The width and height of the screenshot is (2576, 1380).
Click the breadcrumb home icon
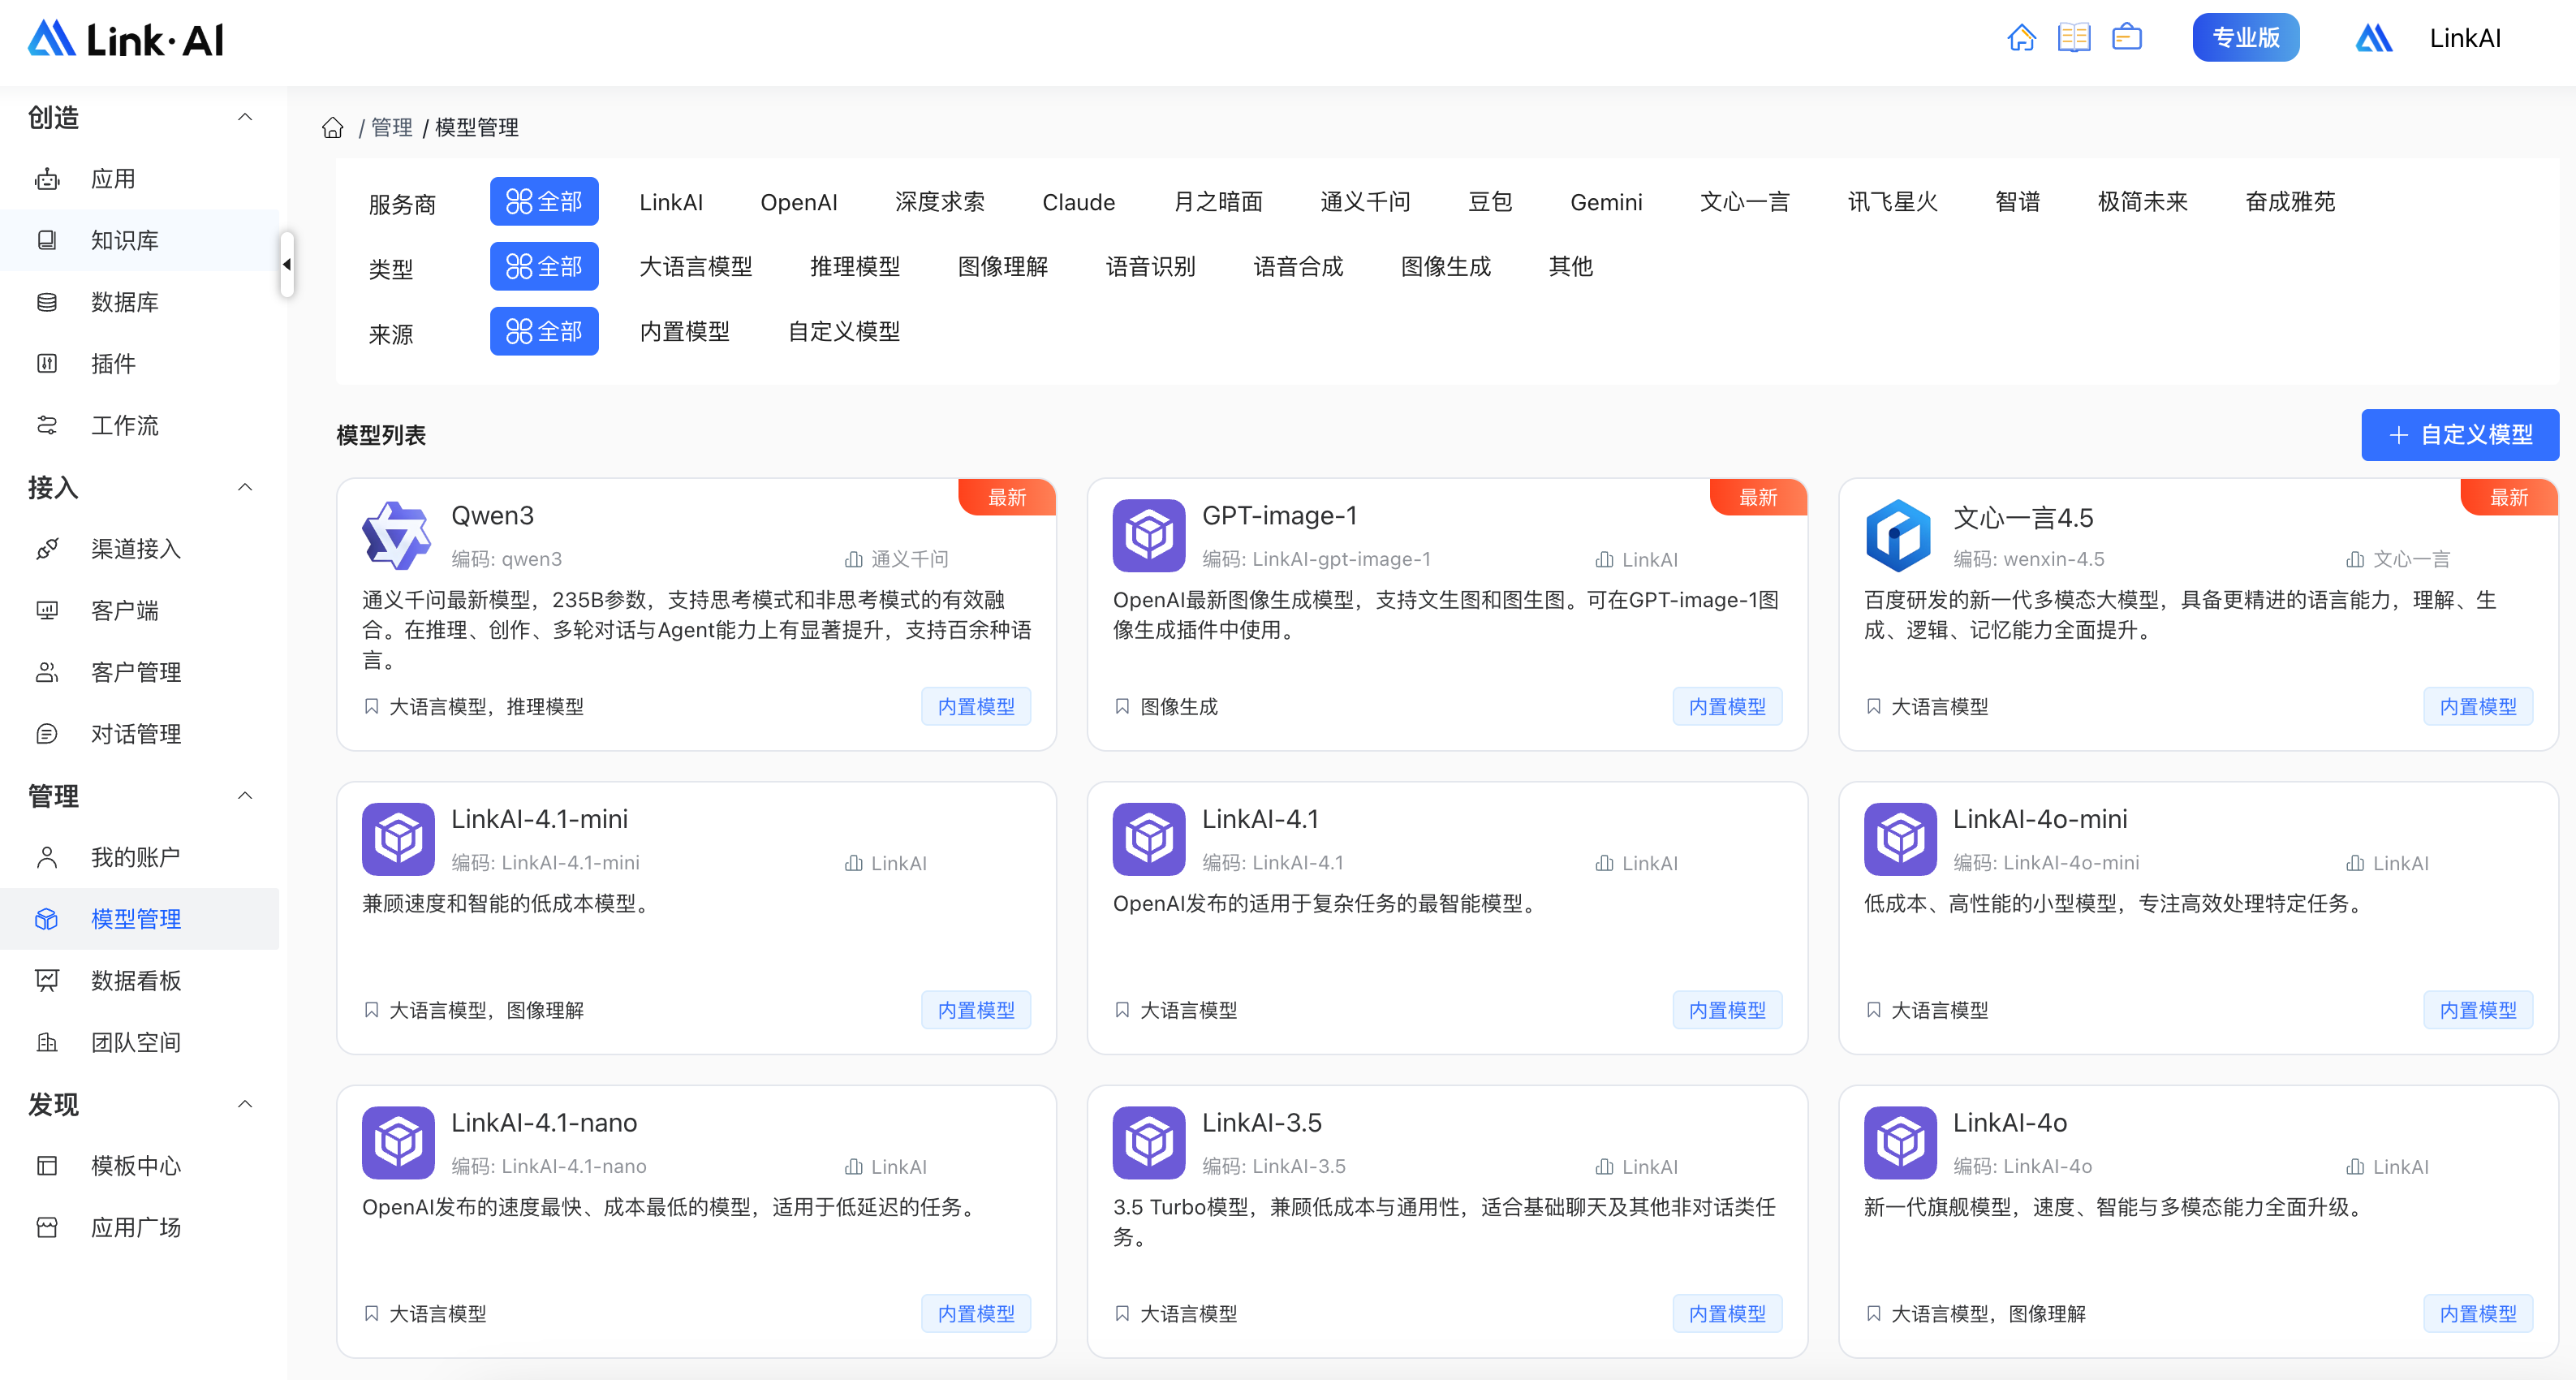[332, 128]
